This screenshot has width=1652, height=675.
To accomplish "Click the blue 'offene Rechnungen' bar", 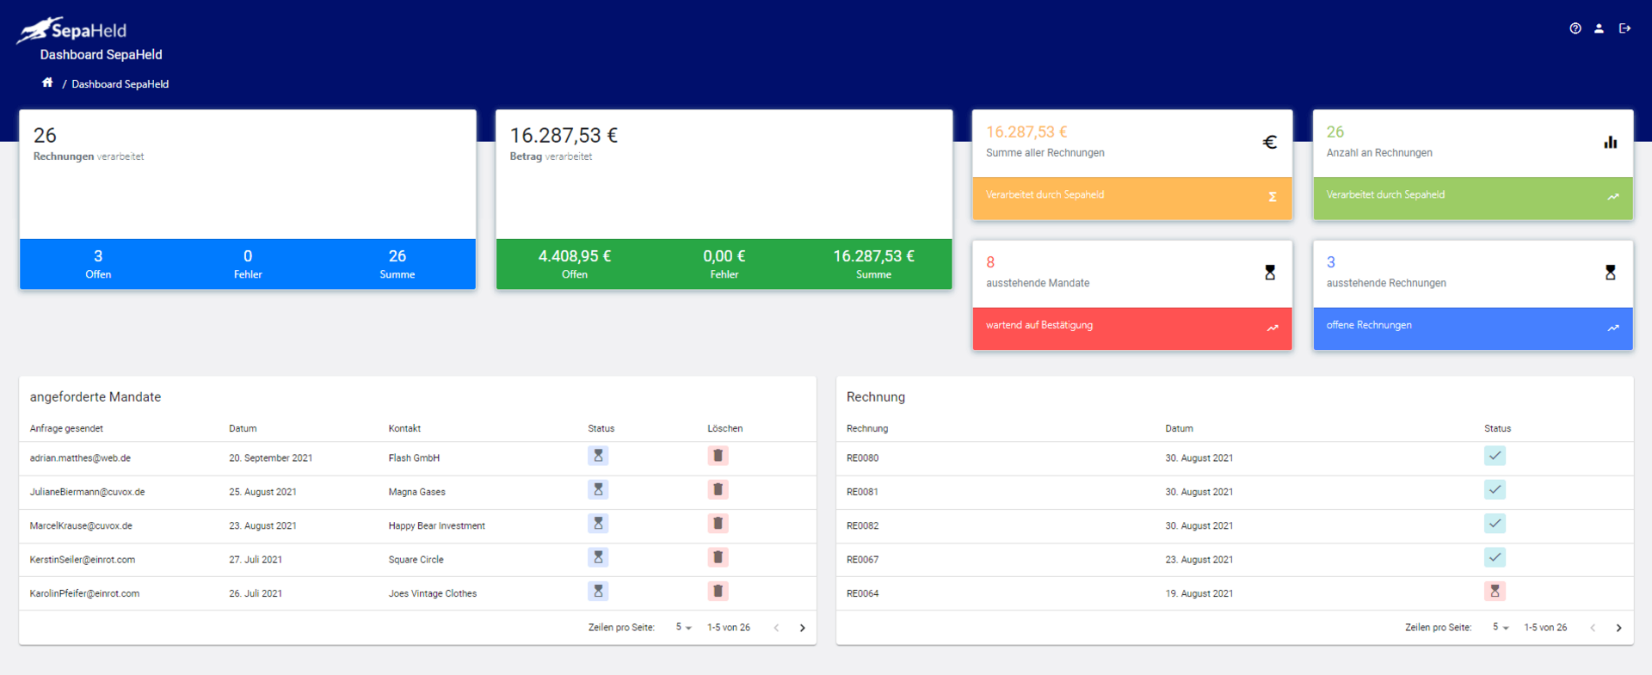I will (x=1472, y=328).
